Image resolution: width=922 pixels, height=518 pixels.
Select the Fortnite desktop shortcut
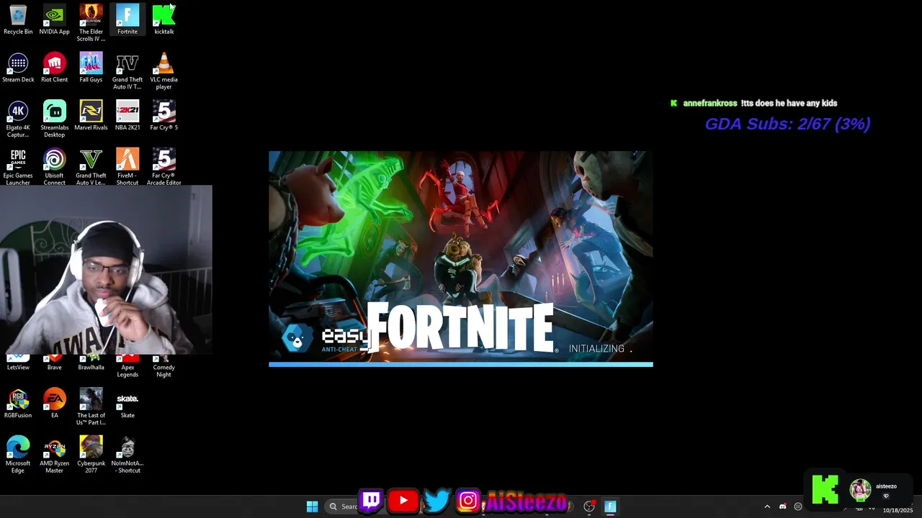click(x=127, y=19)
